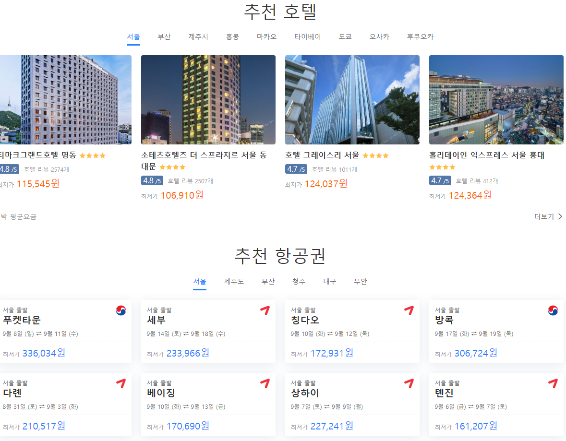Open 홀리데이인 익스프레스 서울 홍대 photo
This screenshot has height=441, width=566.
pos(496,100)
